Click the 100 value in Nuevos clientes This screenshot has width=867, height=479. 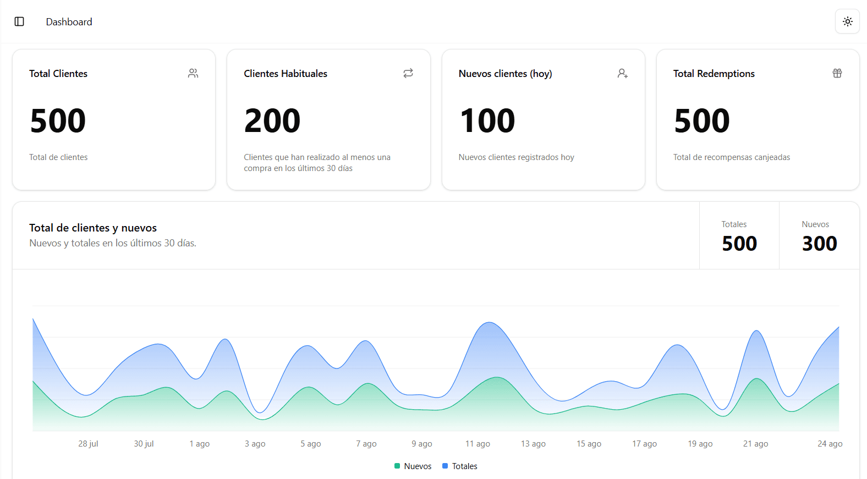click(487, 121)
